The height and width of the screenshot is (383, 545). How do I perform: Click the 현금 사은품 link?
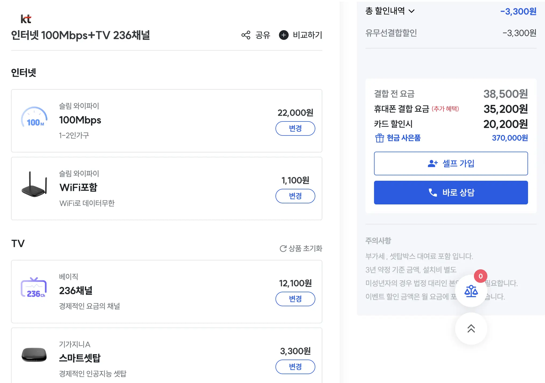pos(403,138)
